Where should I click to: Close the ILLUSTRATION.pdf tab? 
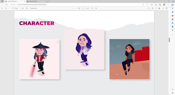[x=25, y=1]
